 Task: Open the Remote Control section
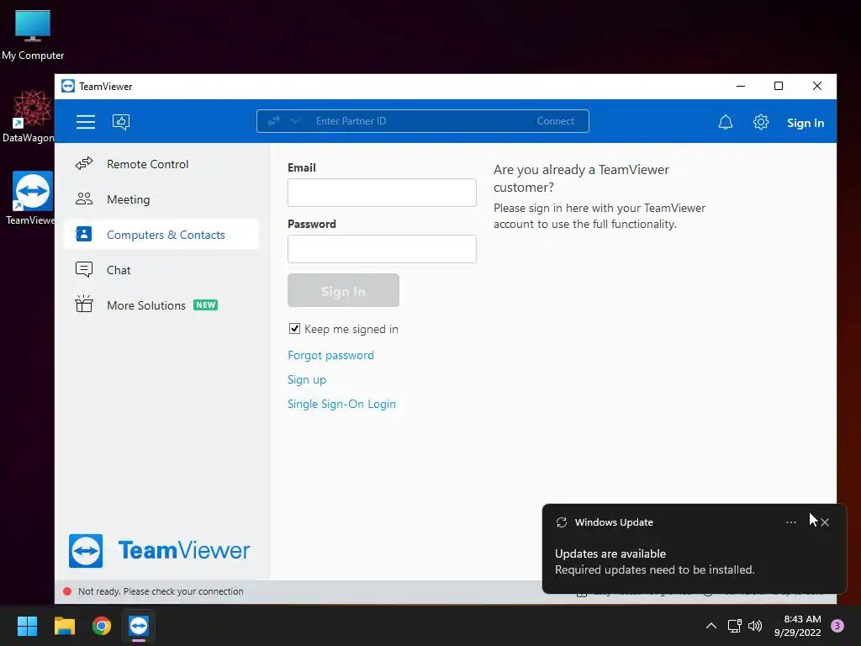161,164
